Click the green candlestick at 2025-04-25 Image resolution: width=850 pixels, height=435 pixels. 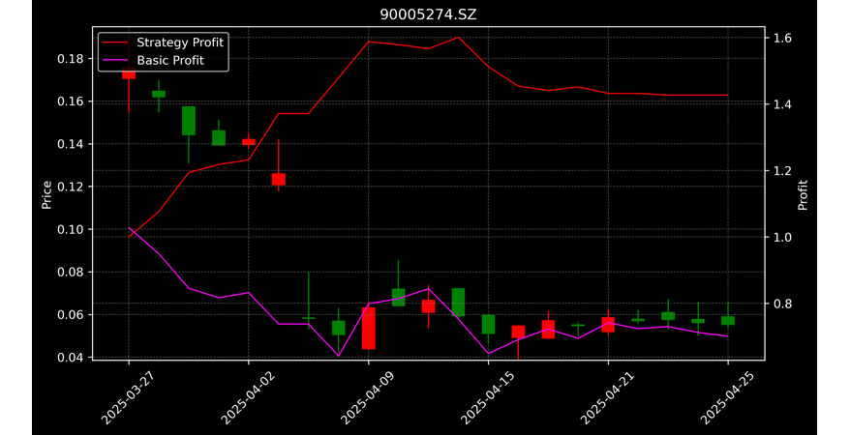point(728,320)
